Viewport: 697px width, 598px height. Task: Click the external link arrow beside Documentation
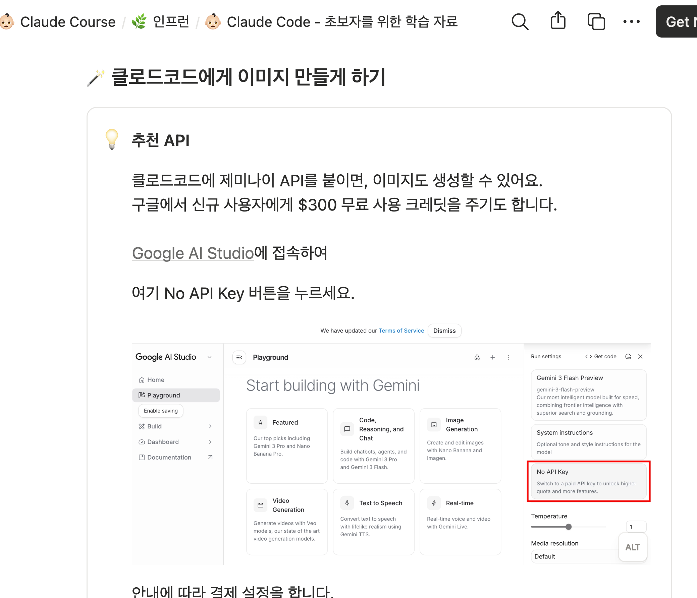pos(210,457)
